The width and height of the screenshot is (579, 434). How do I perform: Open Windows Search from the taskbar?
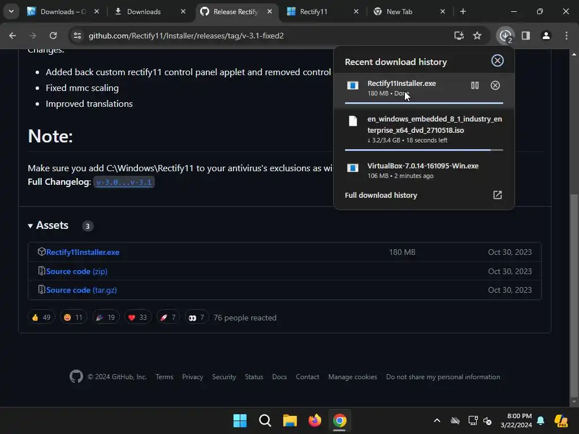point(265,420)
